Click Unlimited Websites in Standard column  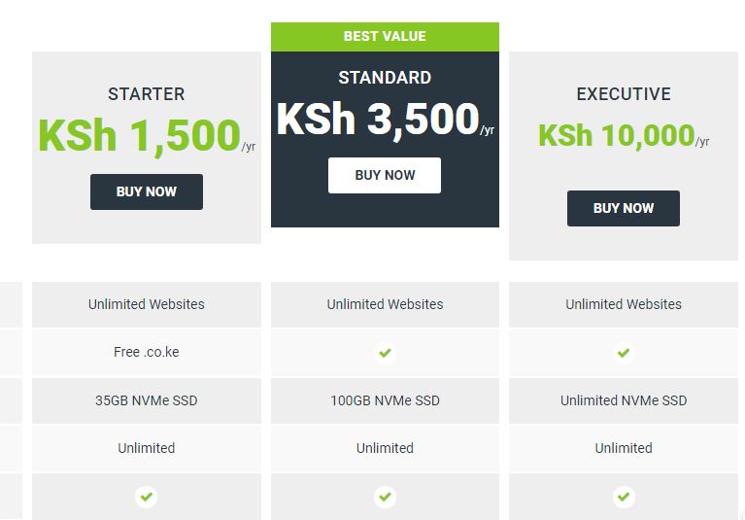385,304
